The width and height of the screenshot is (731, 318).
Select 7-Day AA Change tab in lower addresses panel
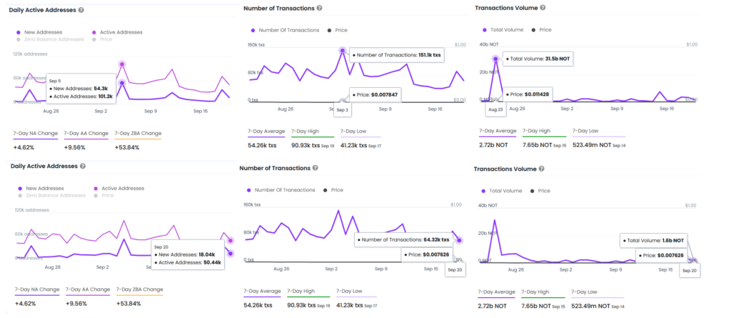pyautogui.click(x=88, y=290)
